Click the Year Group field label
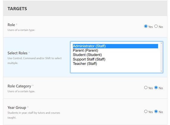The width and height of the screenshot is (170, 125). pos(17,108)
